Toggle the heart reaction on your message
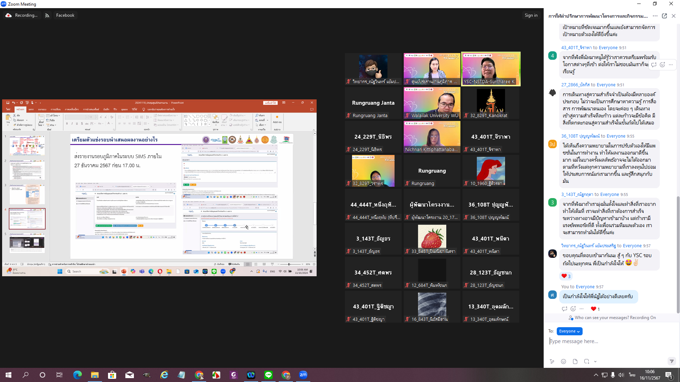This screenshot has width=680, height=382. point(595,309)
